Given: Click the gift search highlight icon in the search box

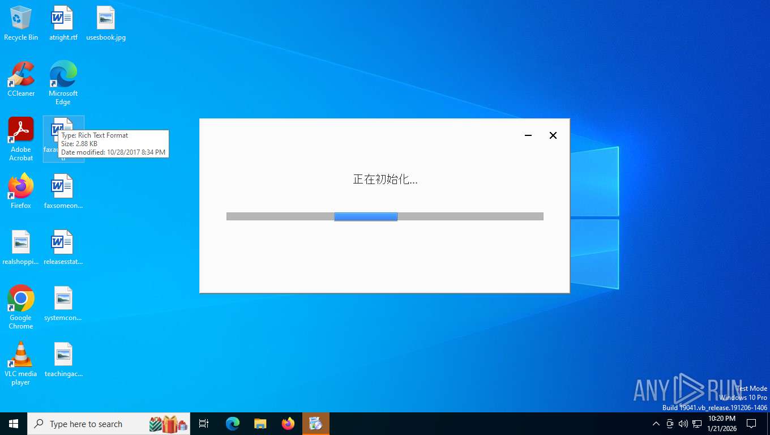Looking at the screenshot, I should (169, 424).
